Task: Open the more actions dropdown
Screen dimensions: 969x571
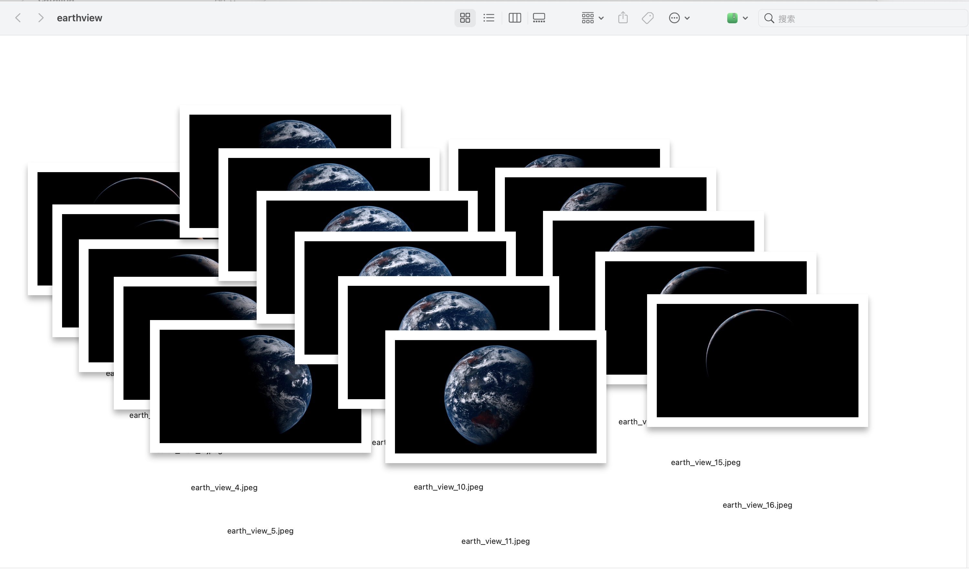Action: tap(679, 18)
